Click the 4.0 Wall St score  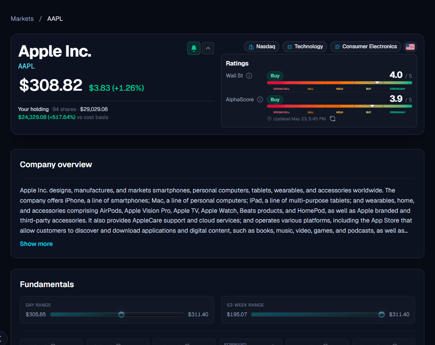396,75
